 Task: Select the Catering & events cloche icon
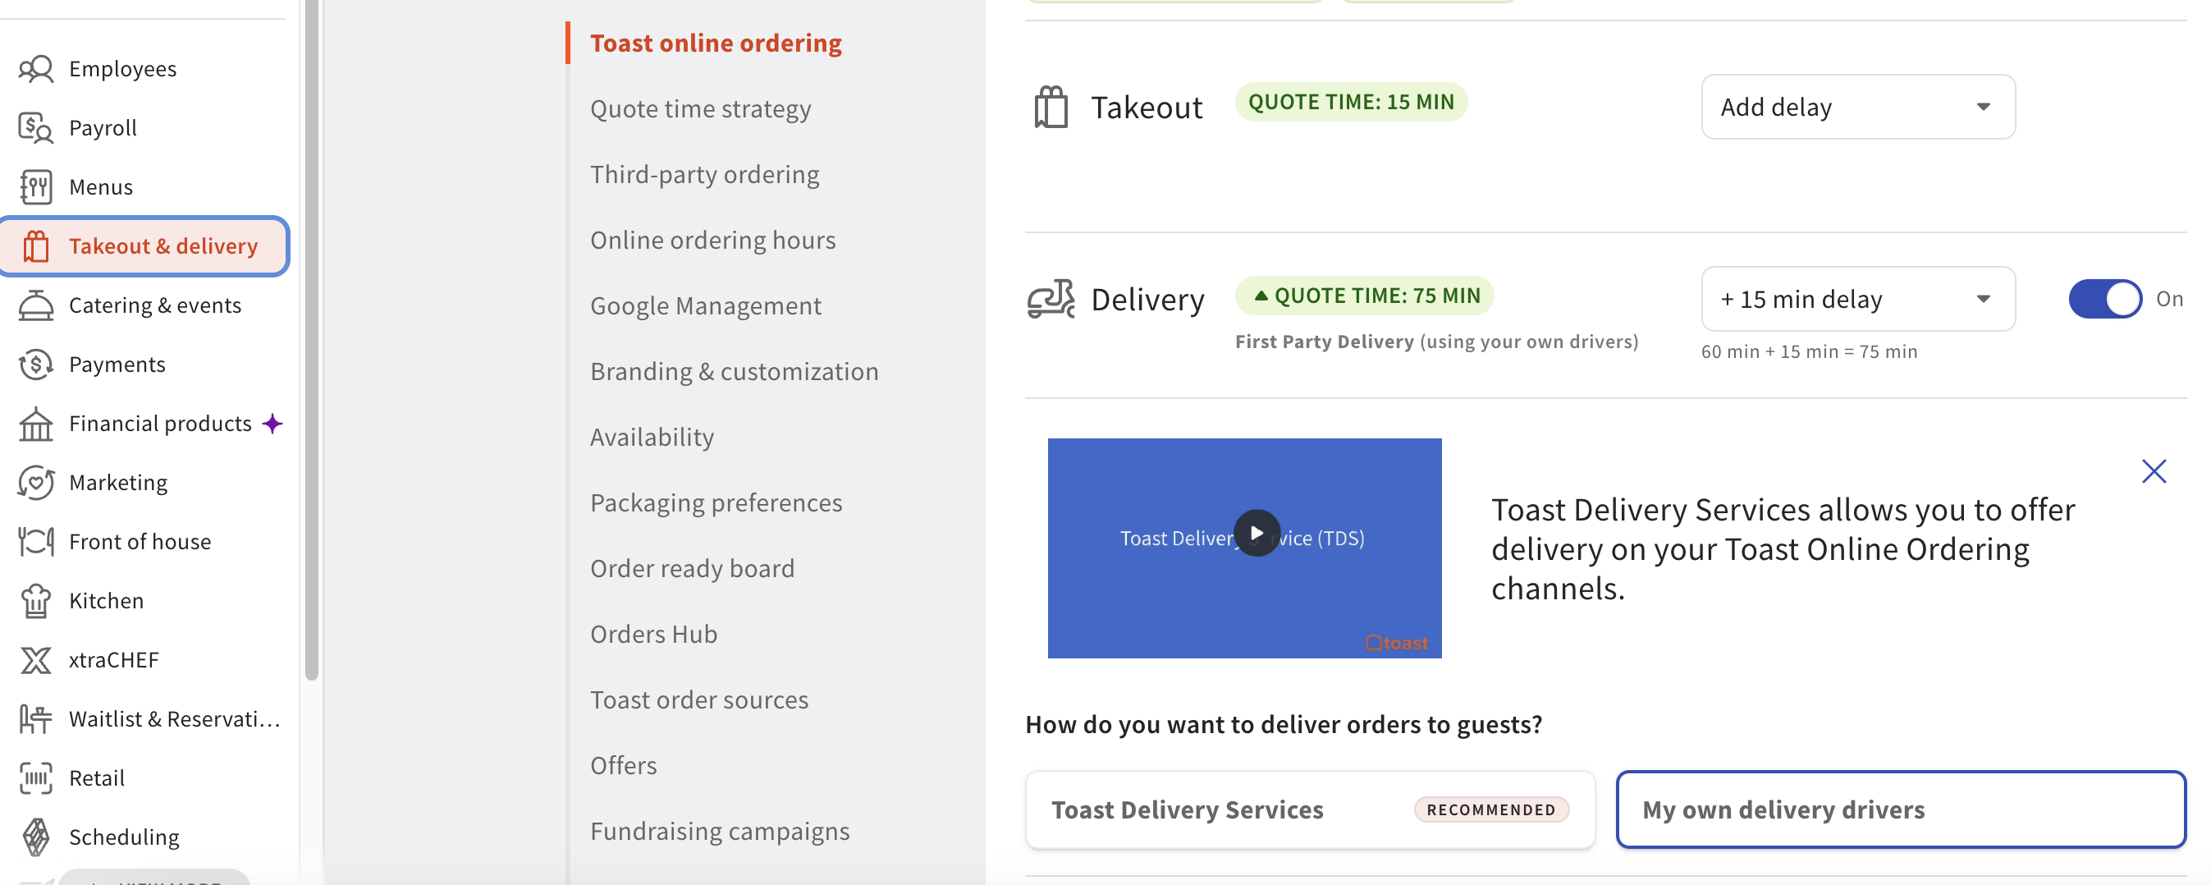[36, 305]
